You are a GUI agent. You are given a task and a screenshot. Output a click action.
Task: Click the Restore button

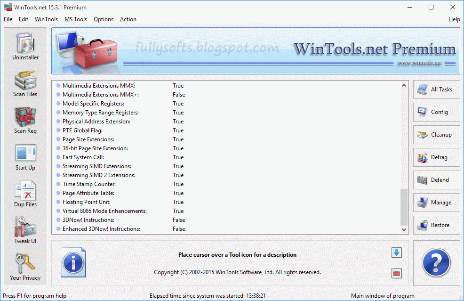437,225
